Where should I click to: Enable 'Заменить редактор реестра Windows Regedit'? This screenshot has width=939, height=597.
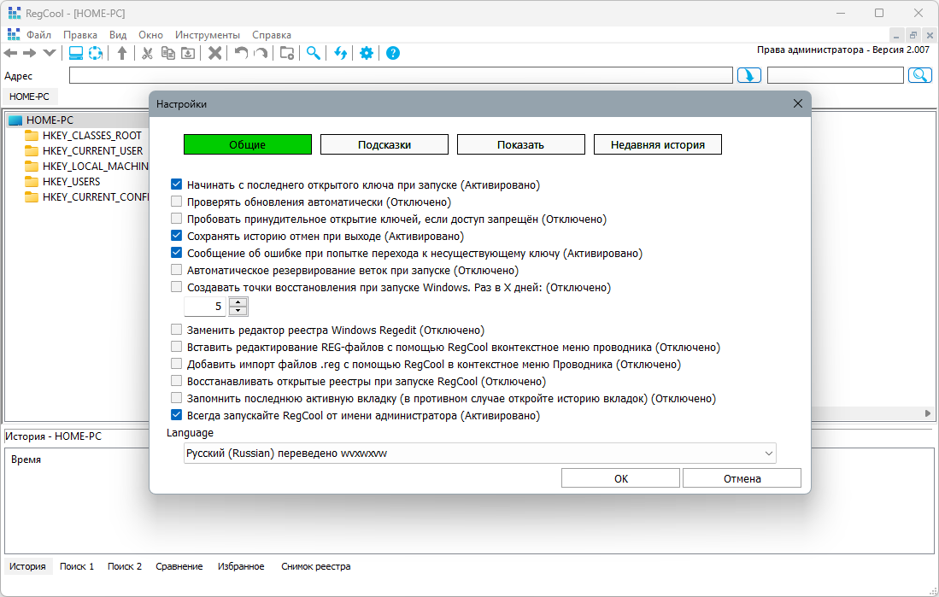pos(176,330)
